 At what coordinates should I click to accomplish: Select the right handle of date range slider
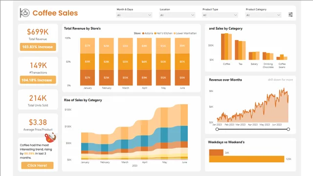pos(288,129)
